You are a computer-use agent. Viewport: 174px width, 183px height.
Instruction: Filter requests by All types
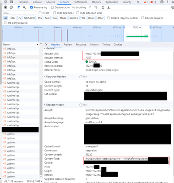(x=5, y=18)
